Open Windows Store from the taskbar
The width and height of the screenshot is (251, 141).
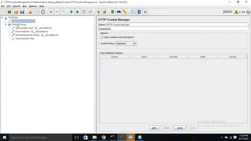(85, 137)
